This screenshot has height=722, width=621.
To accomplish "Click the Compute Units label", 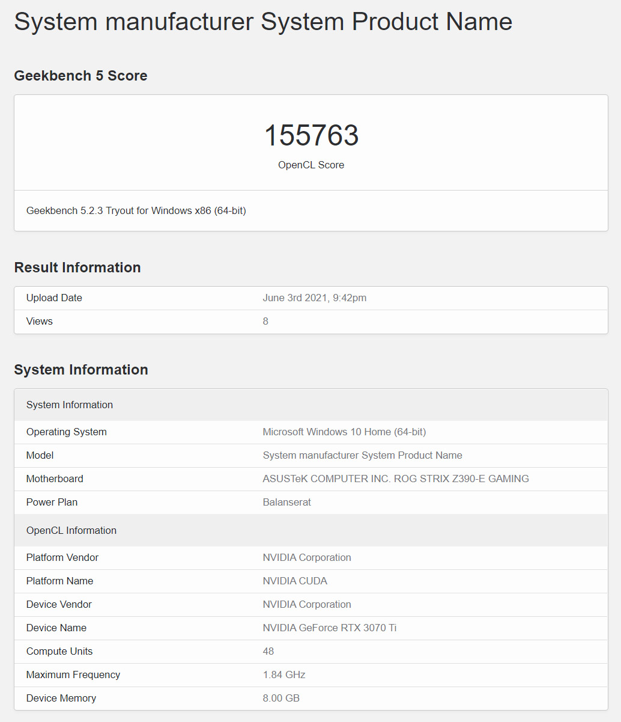I will (59, 651).
